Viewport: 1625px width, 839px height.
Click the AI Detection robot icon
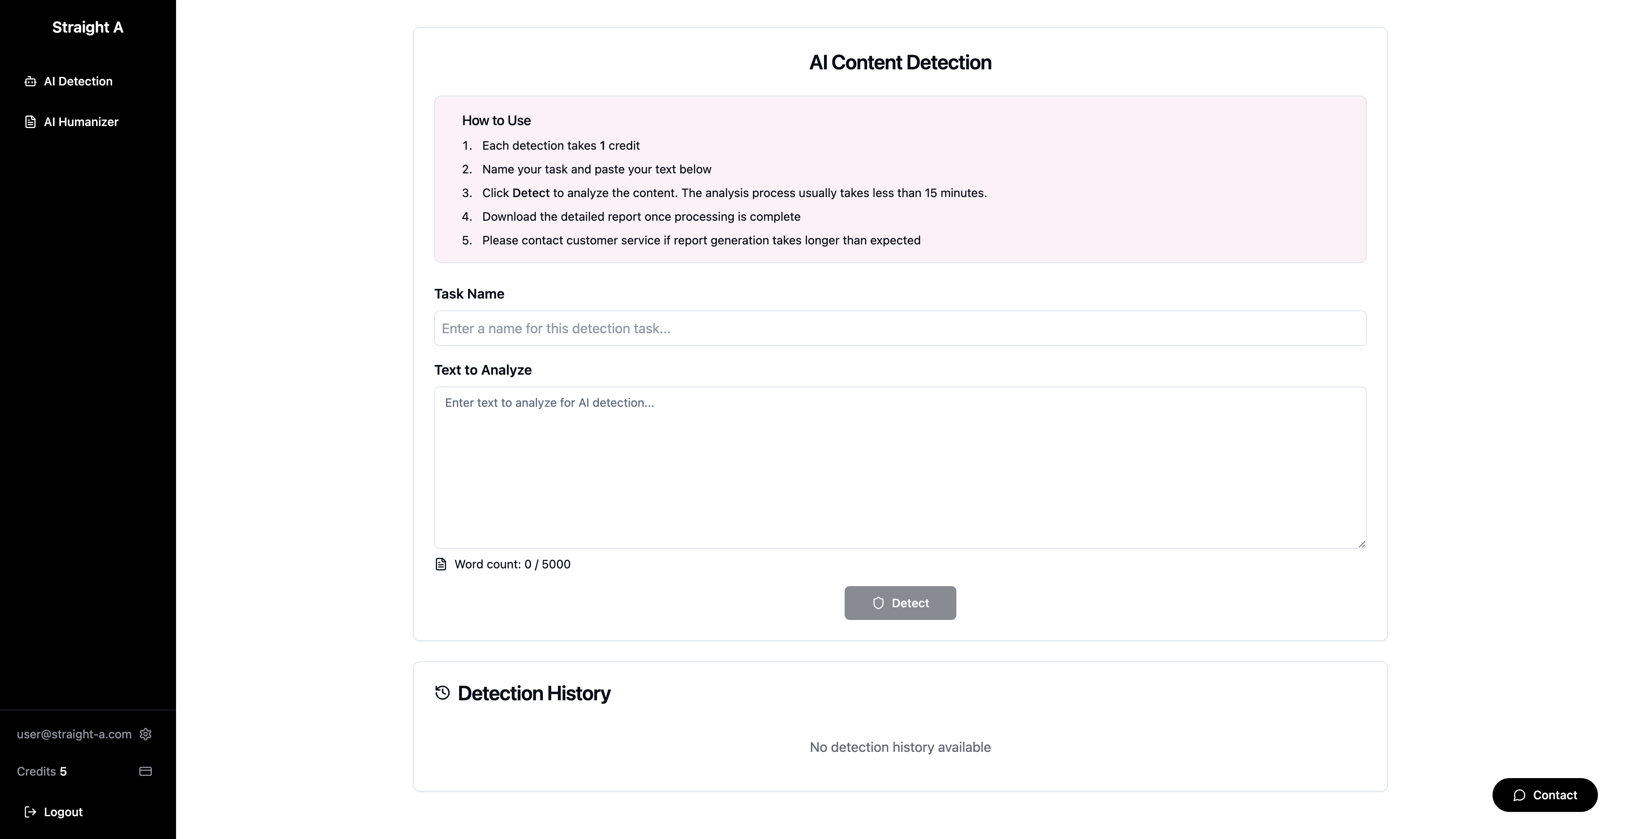[x=30, y=81]
